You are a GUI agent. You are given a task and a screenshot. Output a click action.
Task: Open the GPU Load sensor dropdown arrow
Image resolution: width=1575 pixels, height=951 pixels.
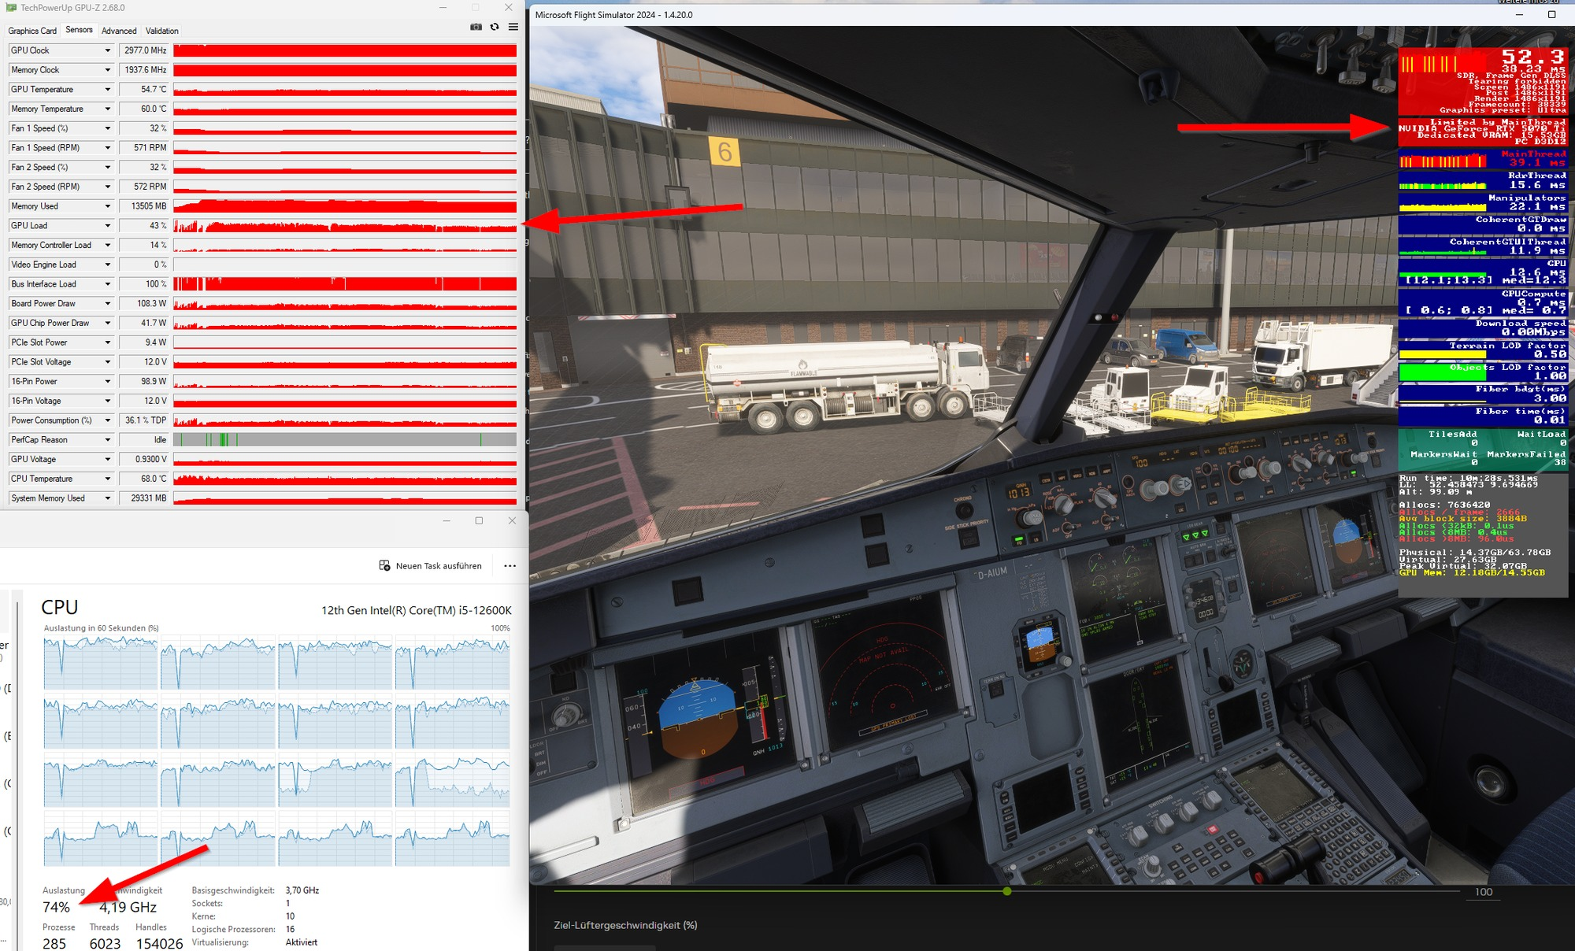108,226
